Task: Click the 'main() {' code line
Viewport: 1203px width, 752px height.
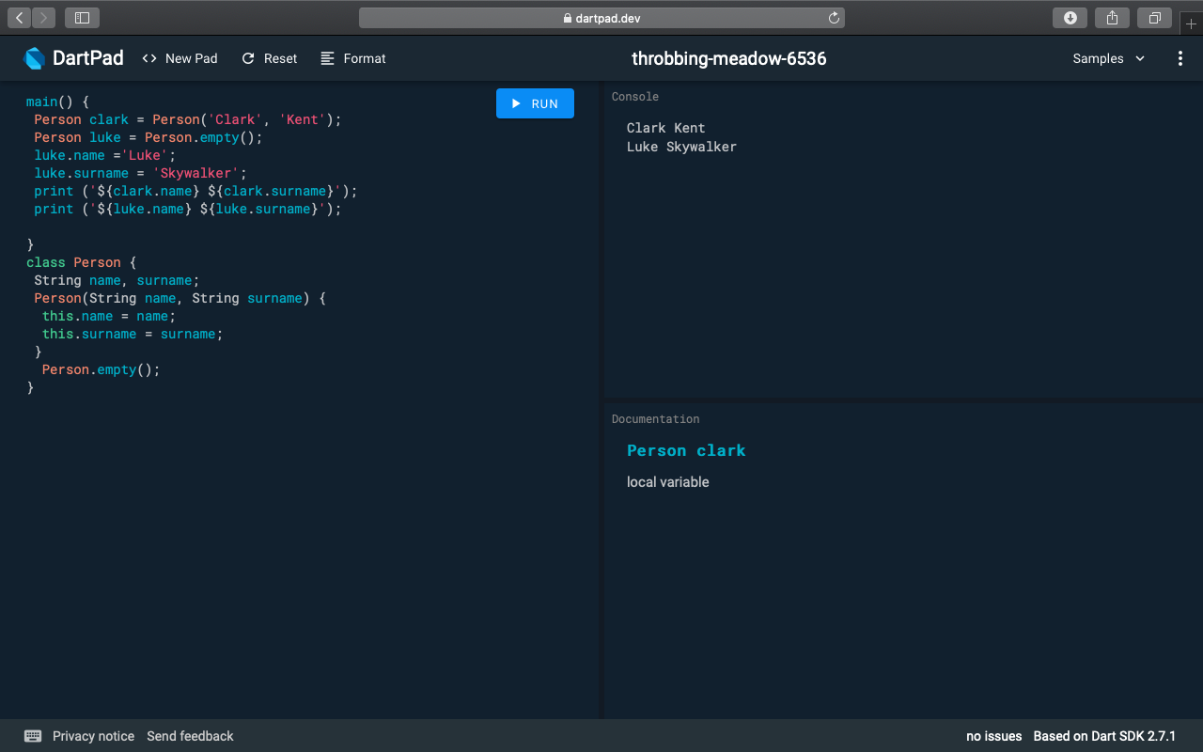Action: pos(57,102)
